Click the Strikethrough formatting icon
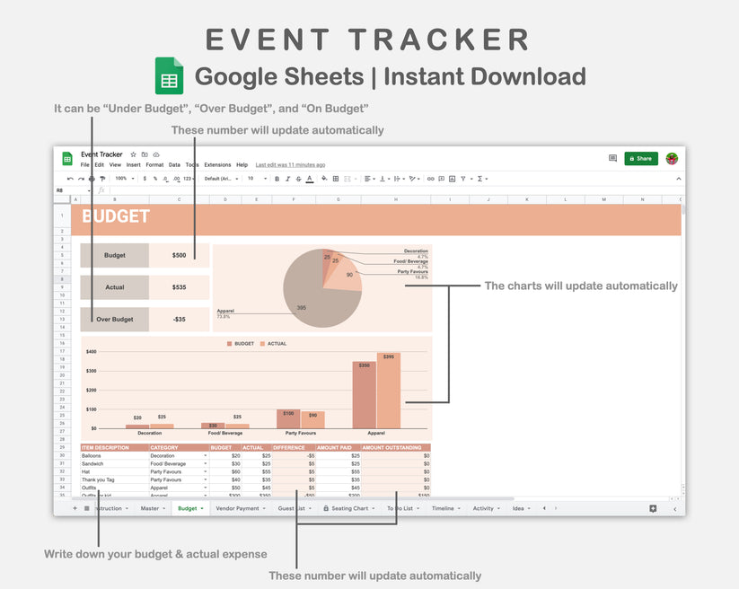 pyautogui.click(x=297, y=179)
